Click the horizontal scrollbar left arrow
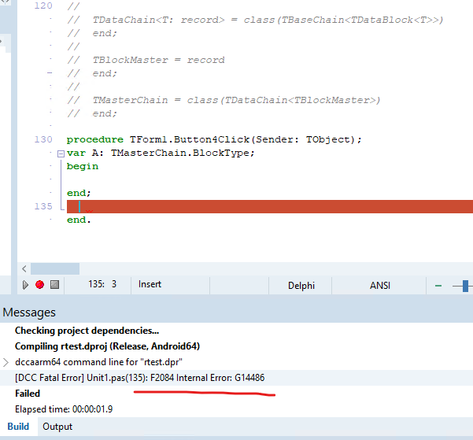Image resolution: width=473 pixels, height=440 pixels. (x=24, y=268)
